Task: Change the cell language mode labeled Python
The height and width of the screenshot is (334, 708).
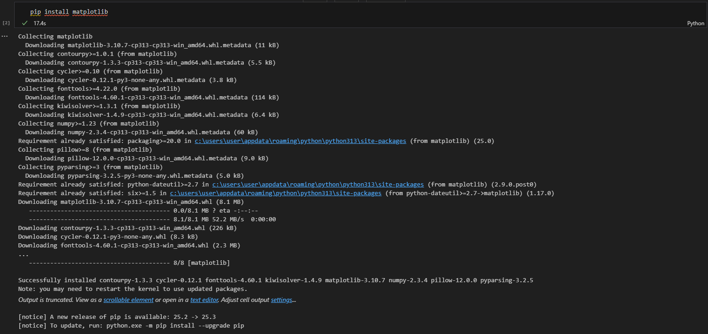Action: click(x=696, y=23)
